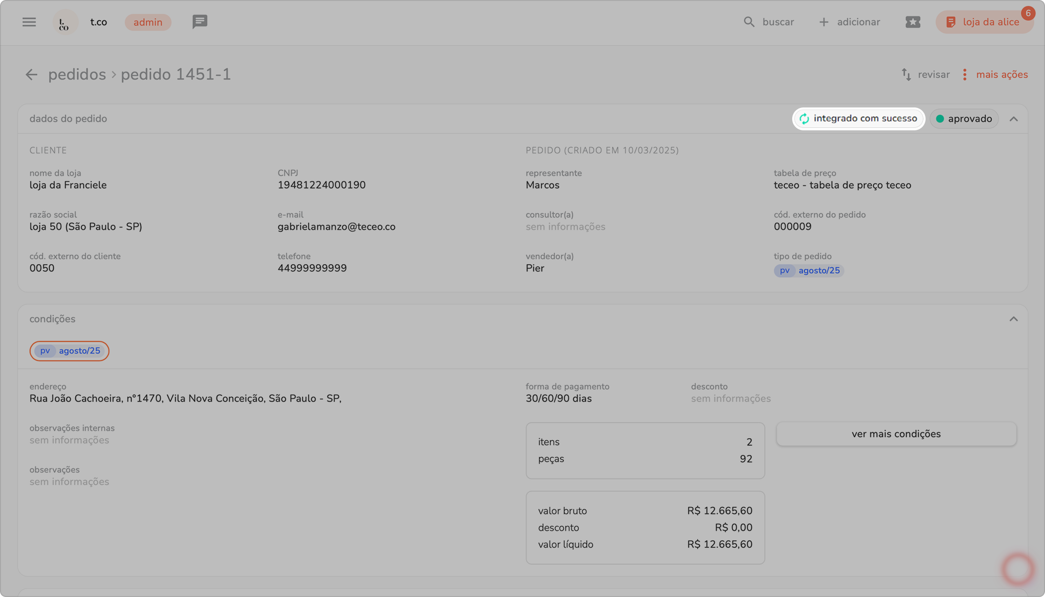The image size is (1045, 597).
Task: Select the pv agosto/25 condition tab
Action: coord(69,351)
